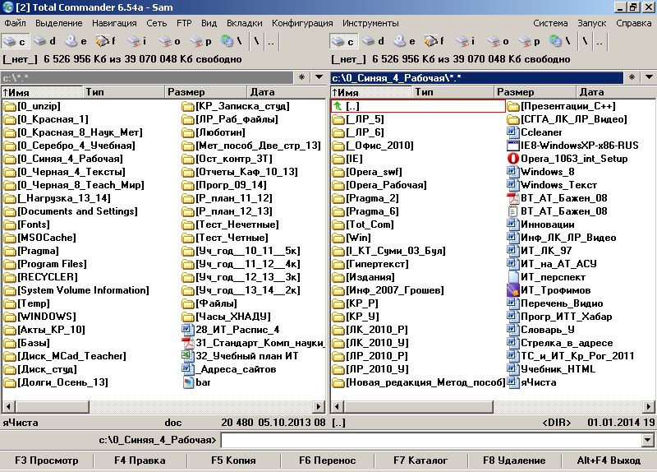Select drive e in left panel
The width and height of the screenshot is (657, 472).
(76, 42)
